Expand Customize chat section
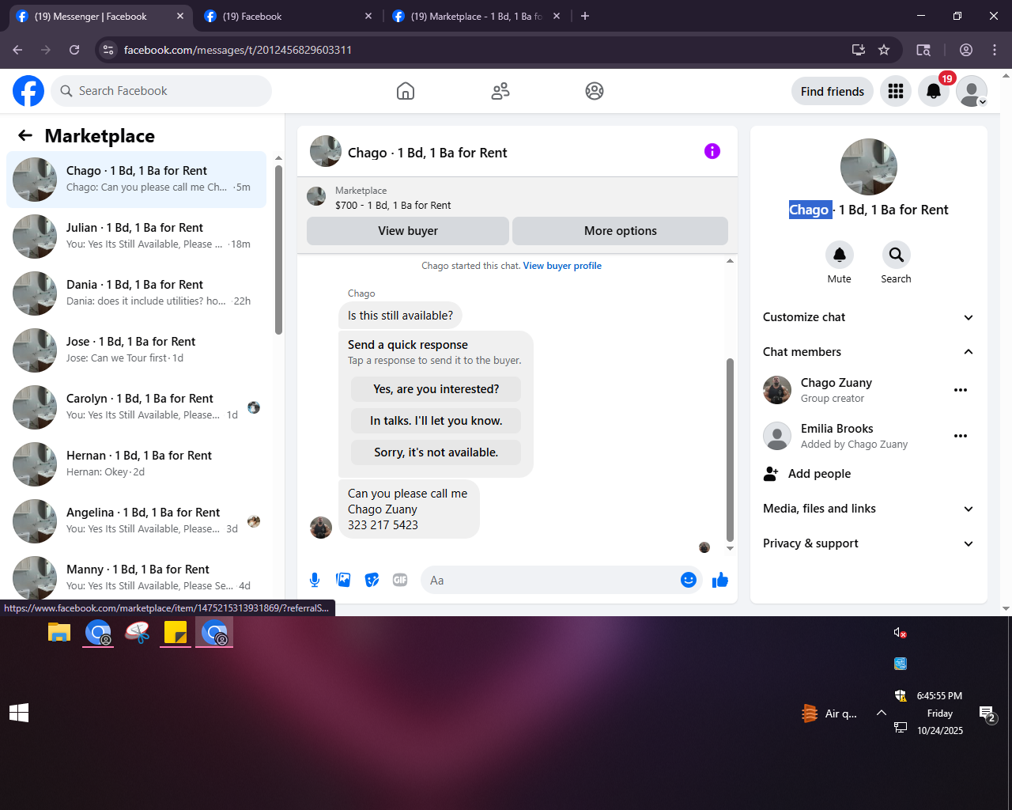The height and width of the screenshot is (810, 1012). [x=868, y=317]
